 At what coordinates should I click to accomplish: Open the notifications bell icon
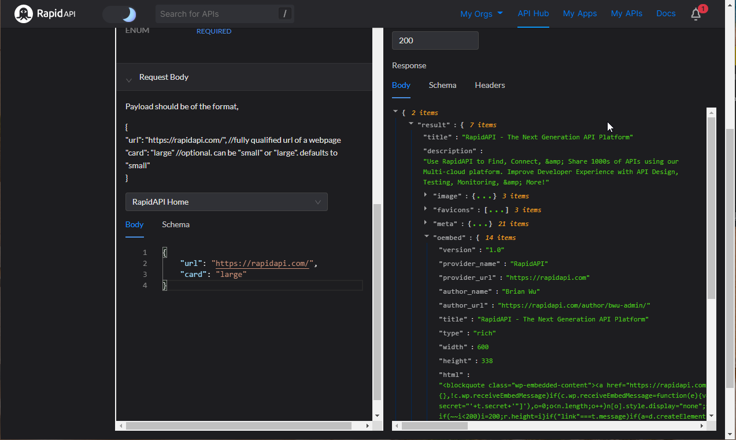point(696,14)
